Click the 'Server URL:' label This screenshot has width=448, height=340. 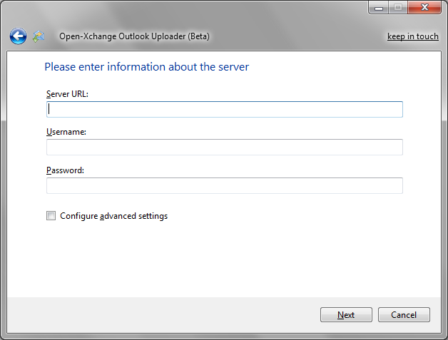(68, 94)
